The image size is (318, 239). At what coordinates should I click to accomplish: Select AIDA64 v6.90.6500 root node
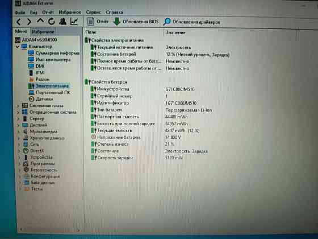[36, 40]
